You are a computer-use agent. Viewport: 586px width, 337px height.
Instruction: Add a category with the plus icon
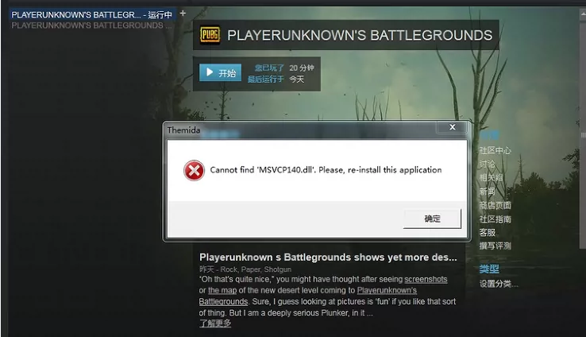point(183,14)
